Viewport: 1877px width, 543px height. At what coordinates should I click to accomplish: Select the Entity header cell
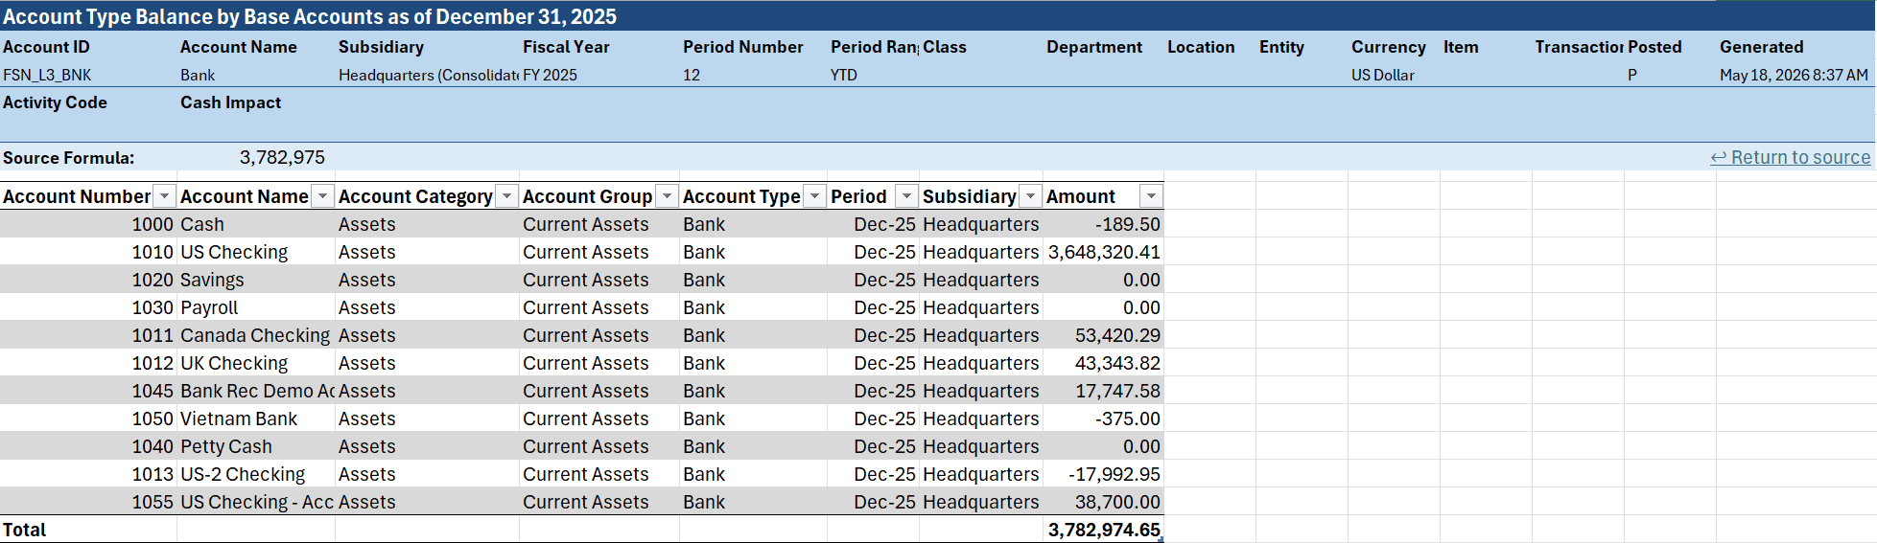tap(1302, 47)
